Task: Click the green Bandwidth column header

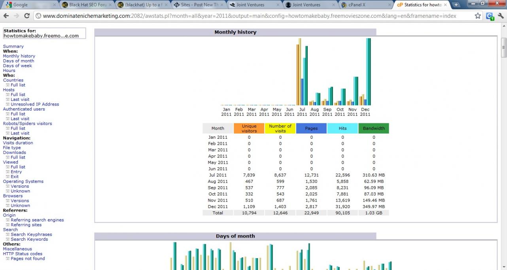Action: (x=374, y=128)
